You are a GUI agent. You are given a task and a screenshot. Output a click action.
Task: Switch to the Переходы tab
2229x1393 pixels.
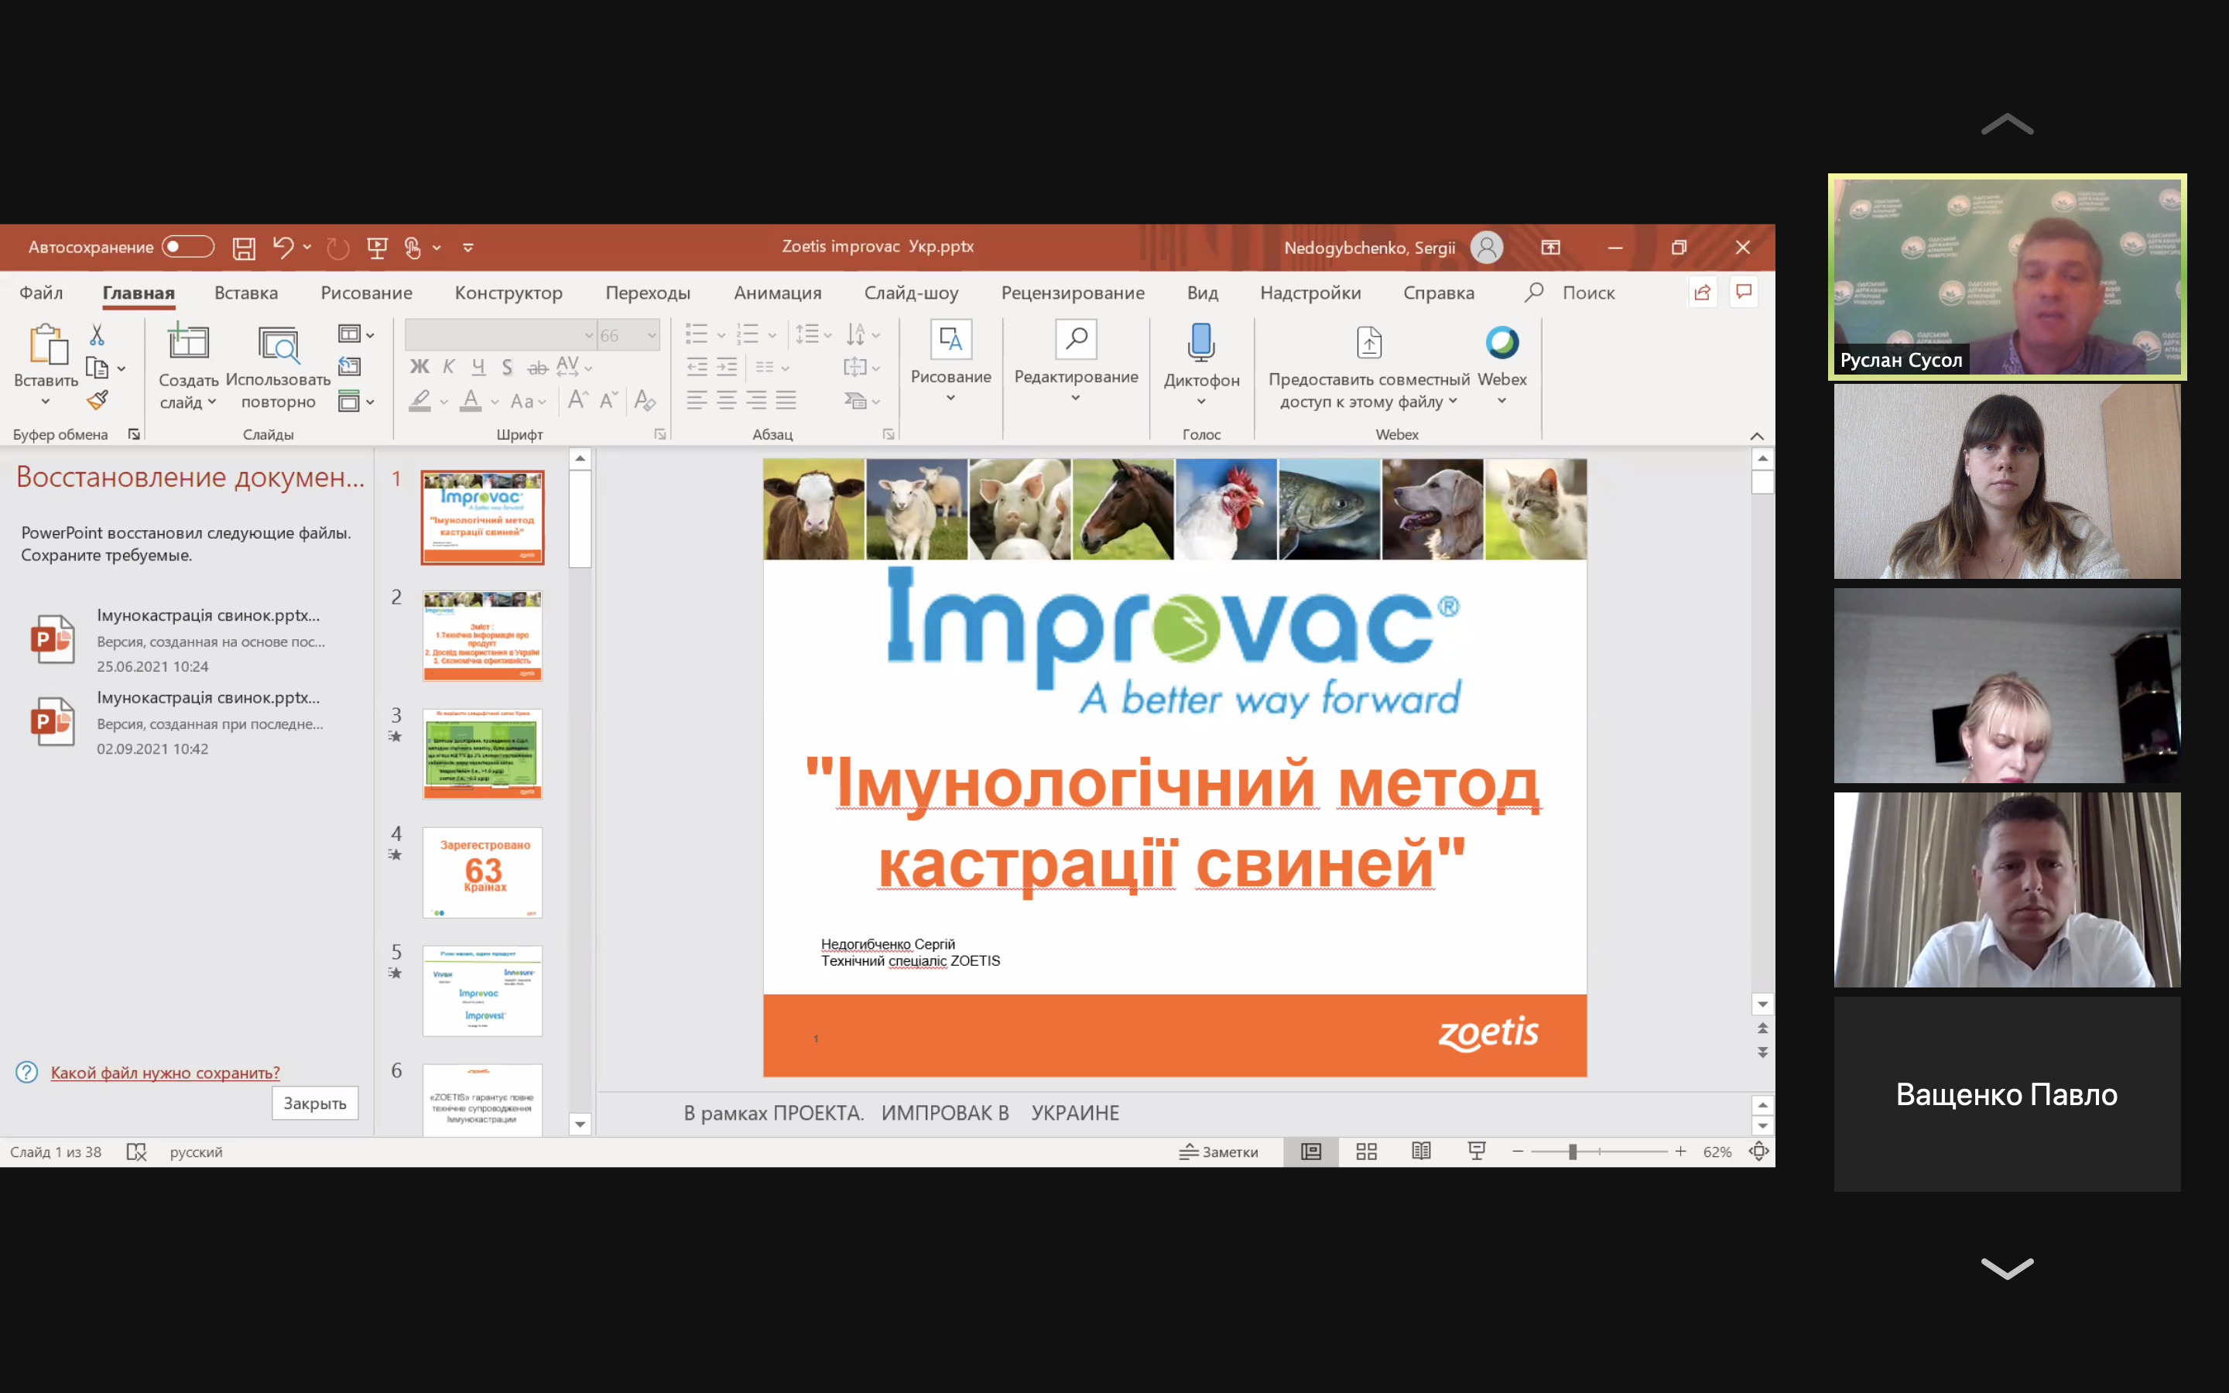[648, 293]
